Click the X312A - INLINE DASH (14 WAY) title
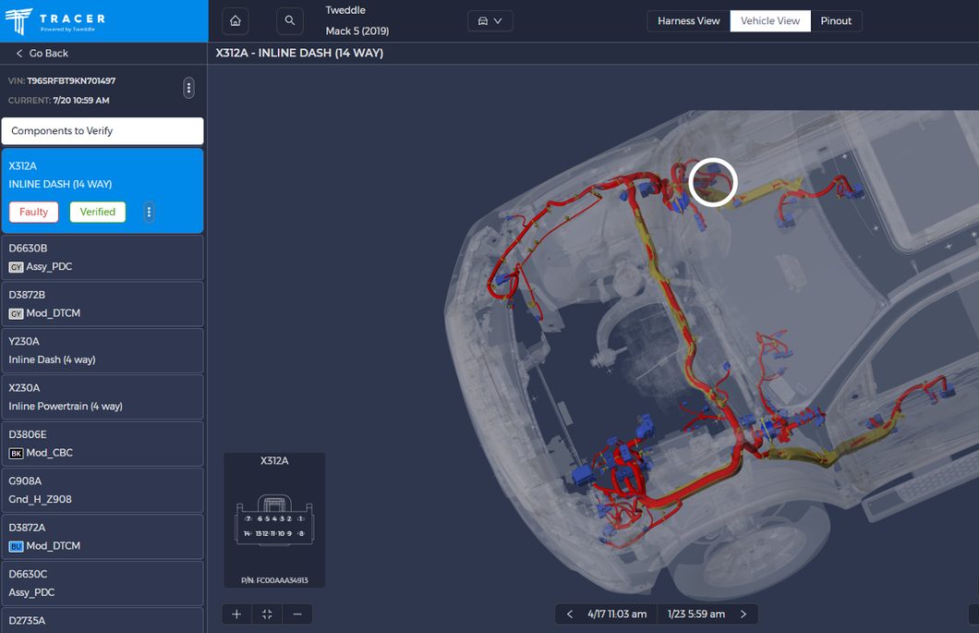This screenshot has height=633, width=979. [x=299, y=53]
